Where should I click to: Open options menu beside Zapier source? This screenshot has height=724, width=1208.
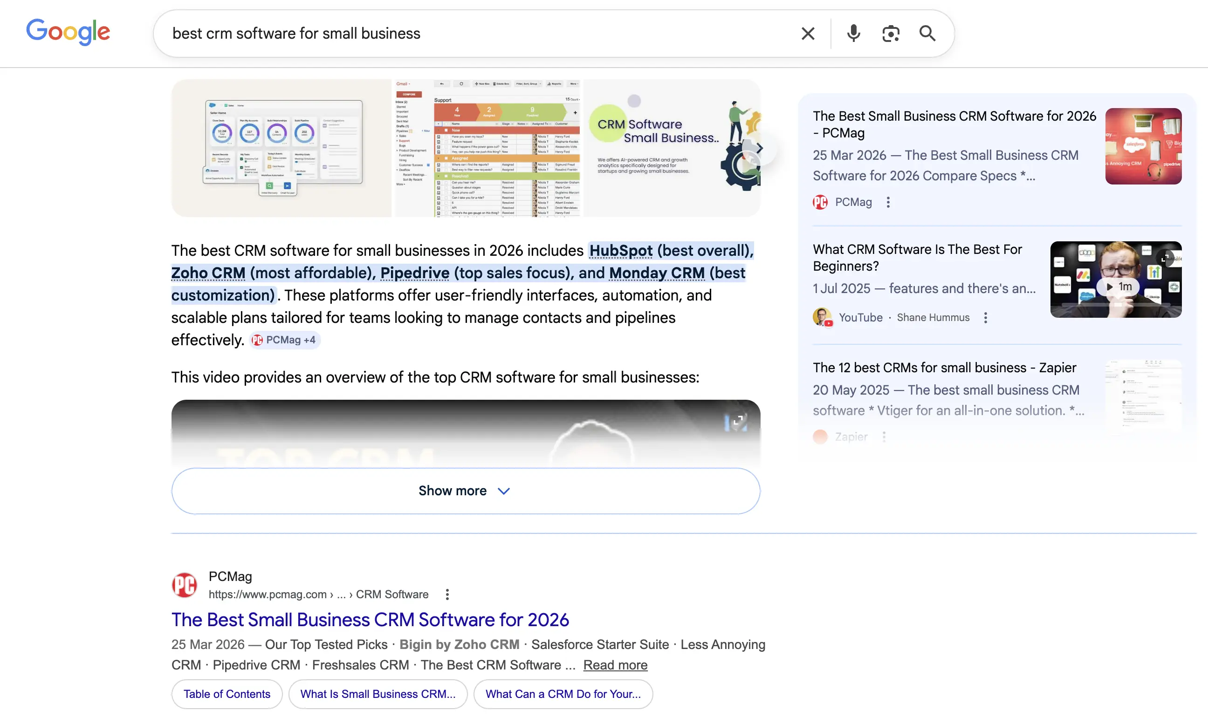pos(884,437)
